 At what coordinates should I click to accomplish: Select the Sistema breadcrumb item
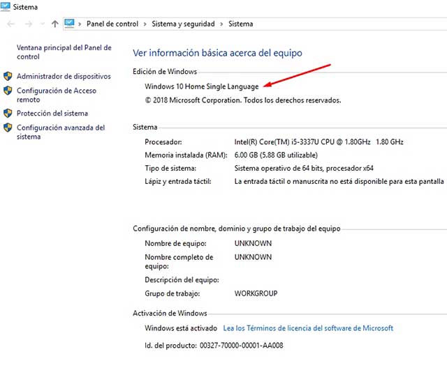click(240, 24)
